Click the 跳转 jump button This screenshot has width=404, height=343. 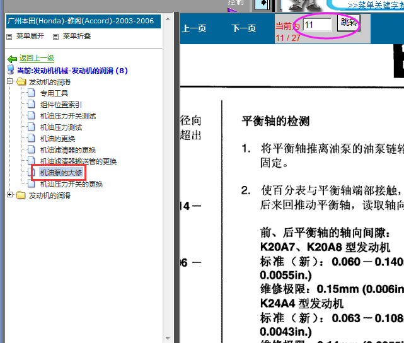click(x=349, y=23)
